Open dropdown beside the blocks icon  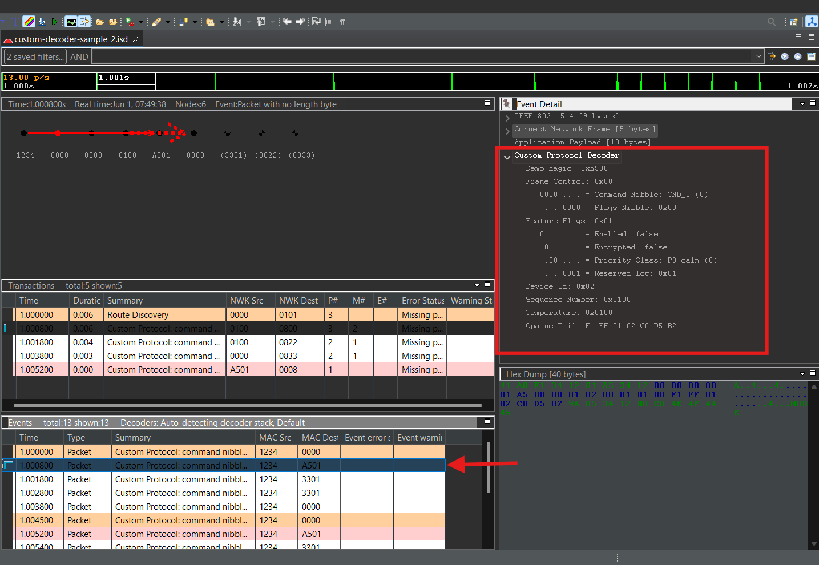coord(195,22)
